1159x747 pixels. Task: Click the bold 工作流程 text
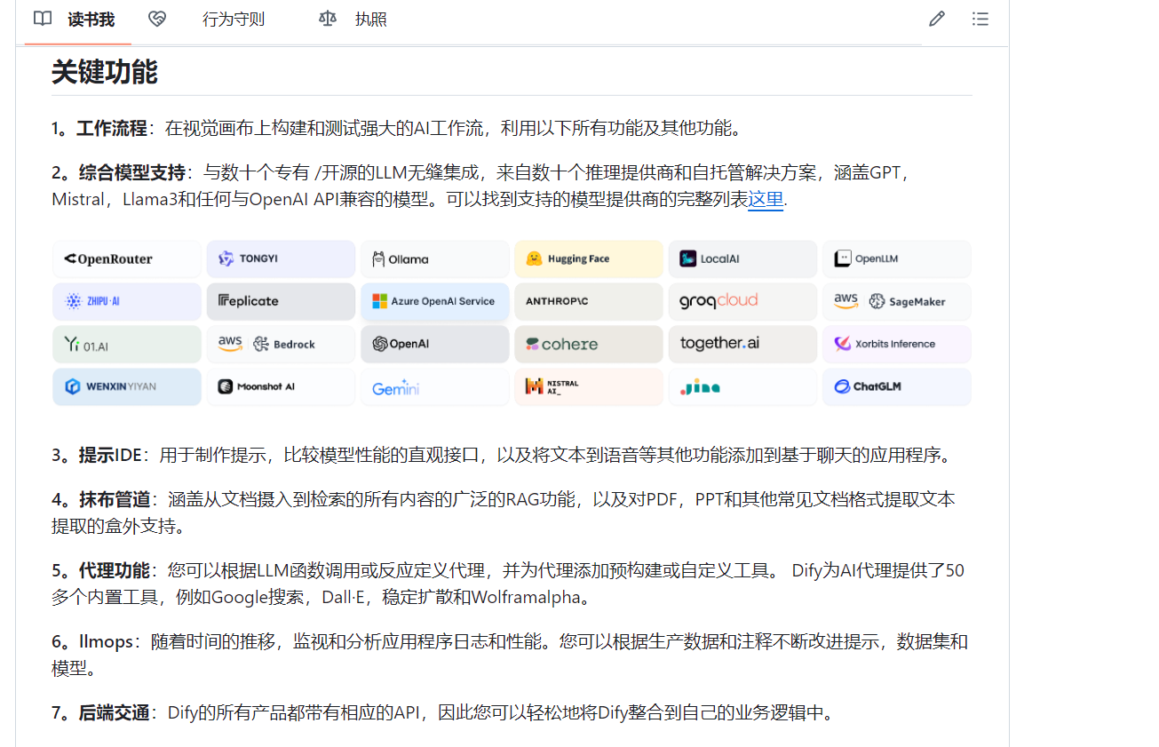tap(112, 128)
